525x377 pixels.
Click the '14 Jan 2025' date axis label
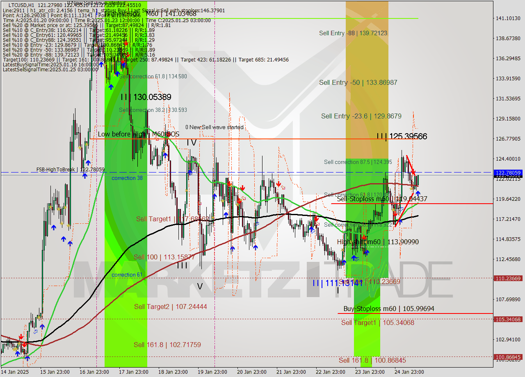click(14, 372)
